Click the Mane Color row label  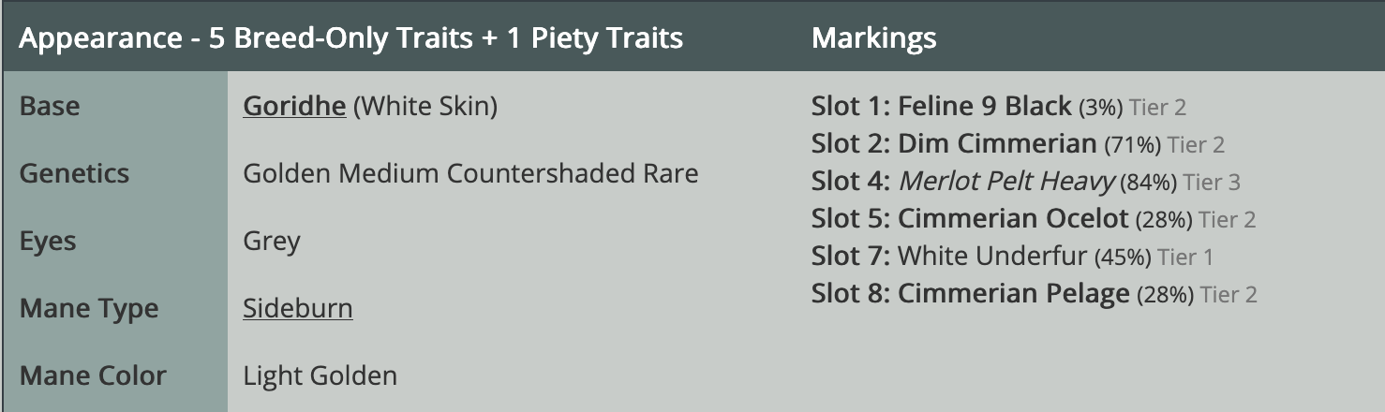(x=93, y=376)
